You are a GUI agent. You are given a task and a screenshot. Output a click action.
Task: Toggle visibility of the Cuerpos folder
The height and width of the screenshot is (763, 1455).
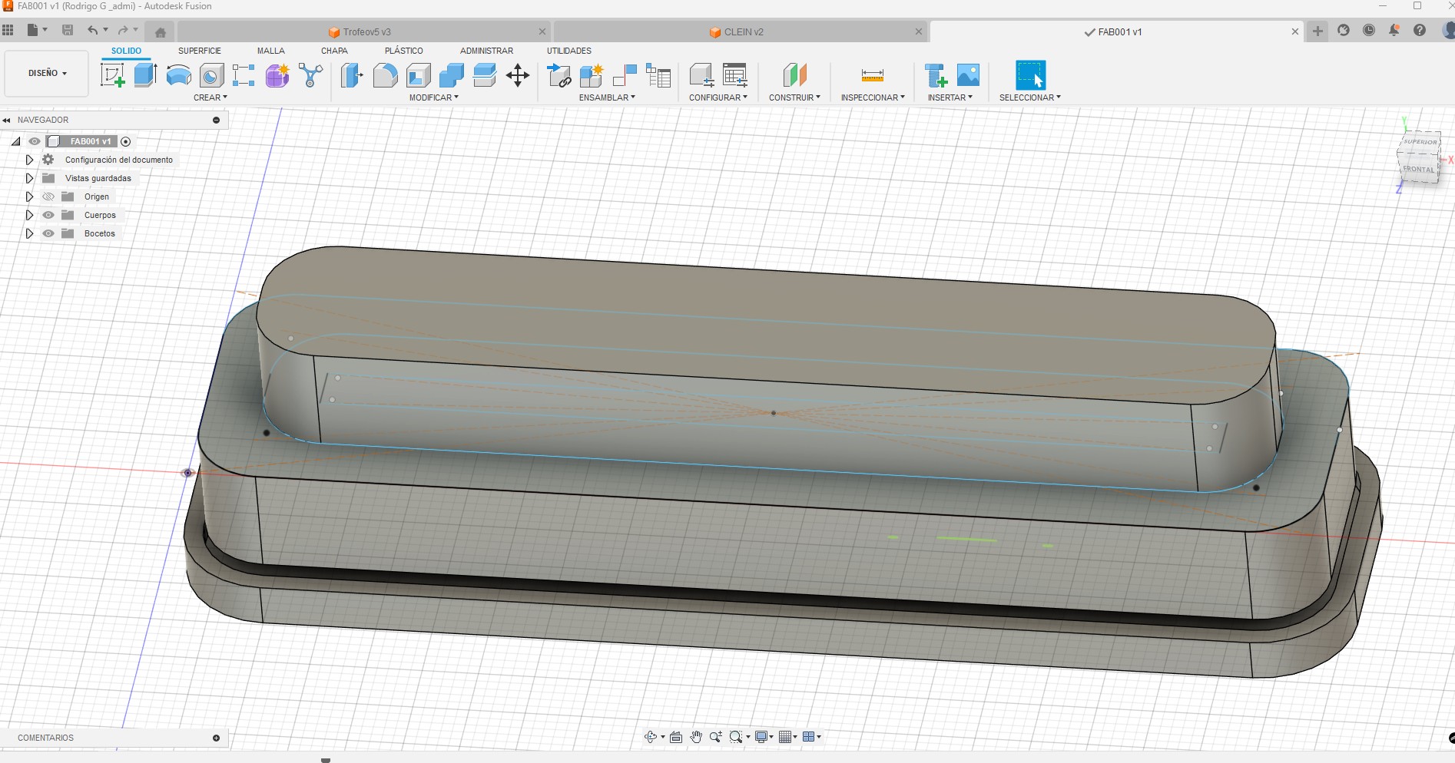48,215
